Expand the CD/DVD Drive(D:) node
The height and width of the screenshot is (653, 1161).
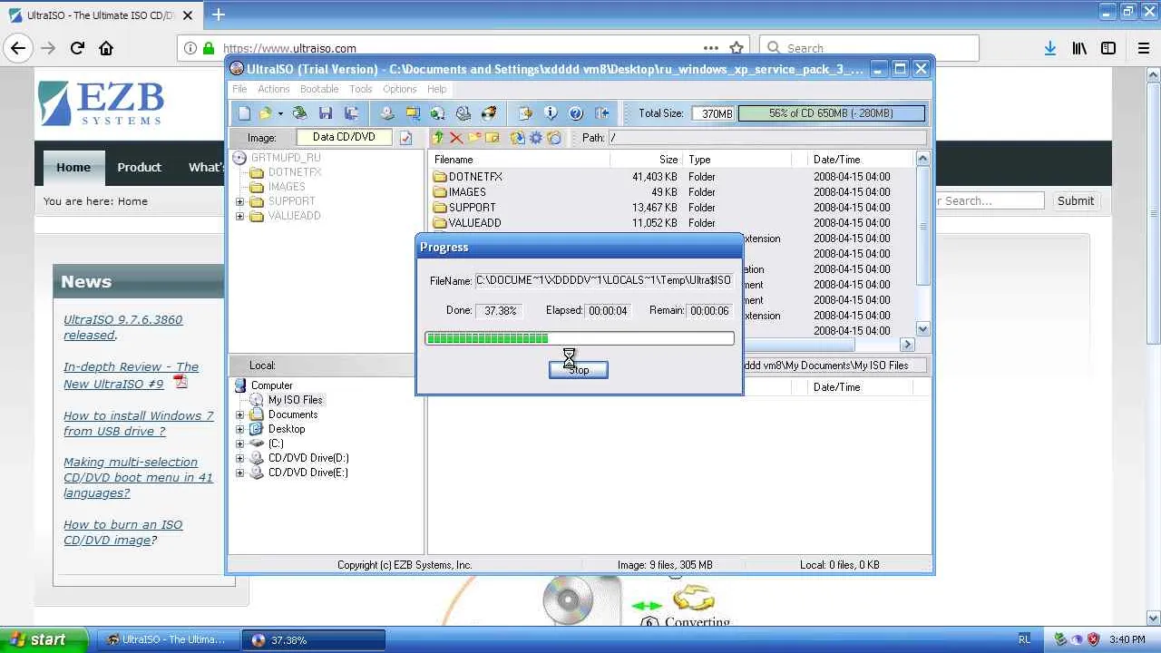point(239,458)
